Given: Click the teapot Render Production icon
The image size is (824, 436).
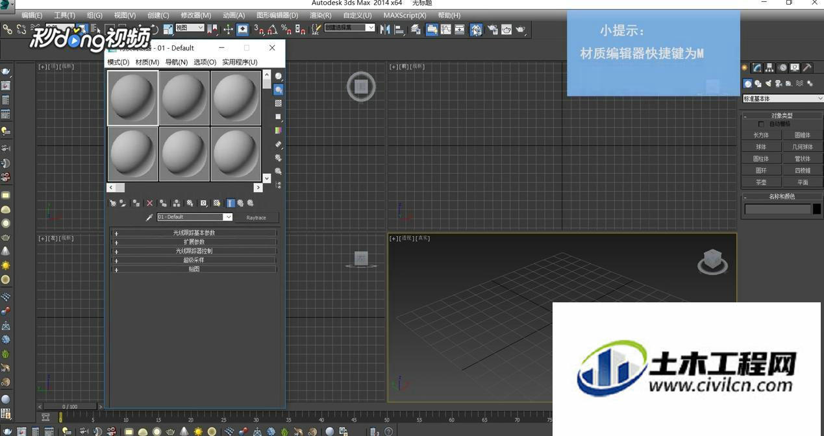Looking at the screenshot, I should [x=521, y=29].
